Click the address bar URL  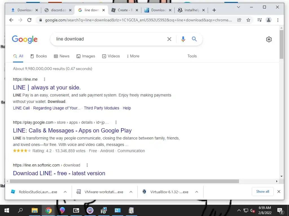coord(139,20)
